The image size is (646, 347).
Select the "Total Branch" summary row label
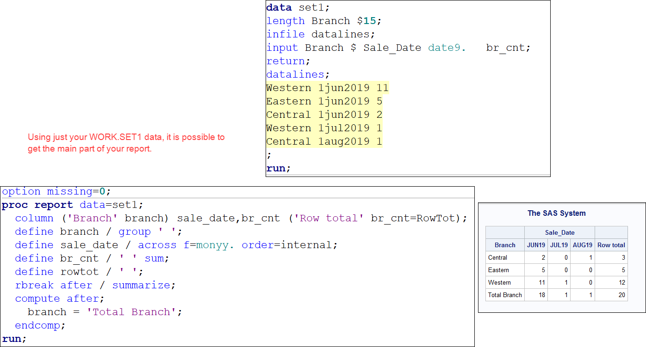click(x=505, y=295)
